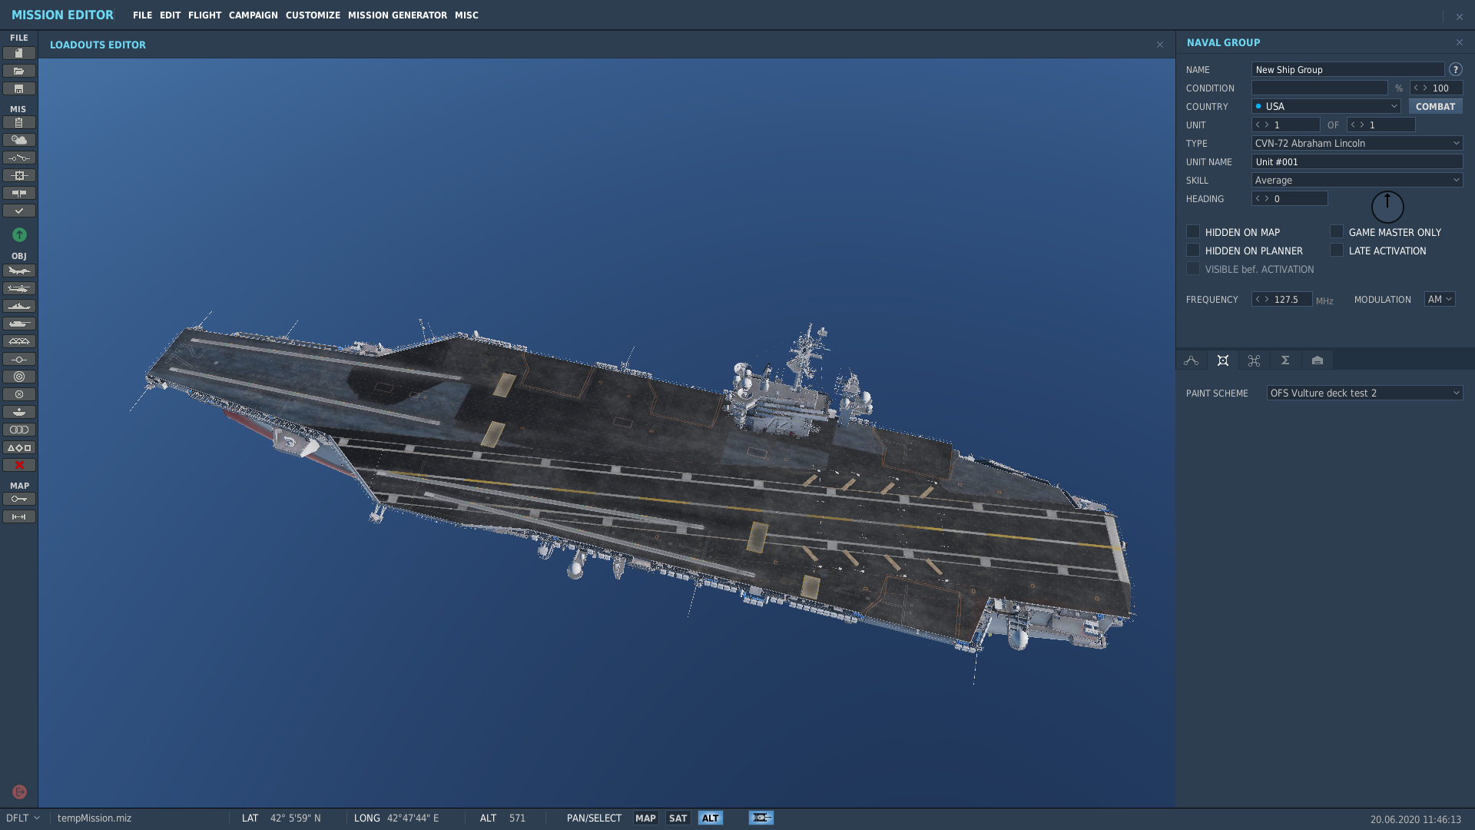Click the COMBAT button

pyautogui.click(x=1435, y=106)
